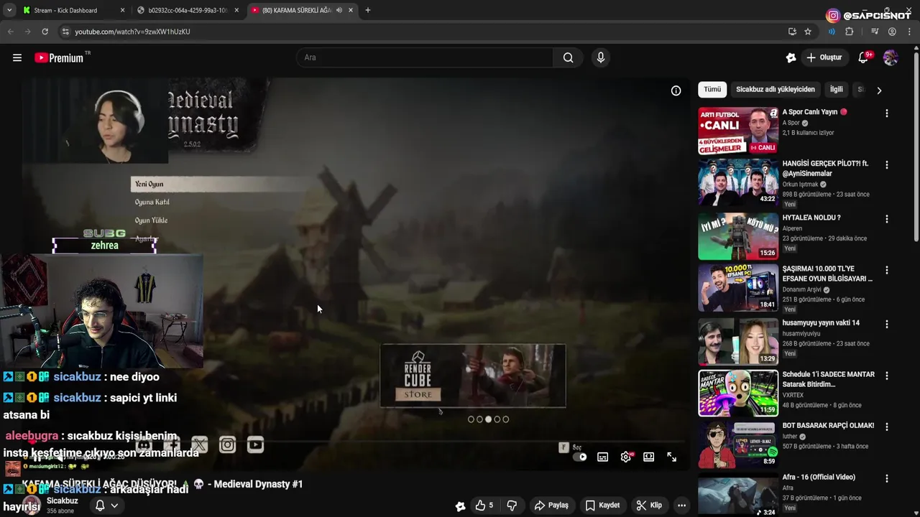Screen dimensions: 920x517
Task: Open the HYTALE'A NOLDU video thumbnail
Action: pos(738,236)
